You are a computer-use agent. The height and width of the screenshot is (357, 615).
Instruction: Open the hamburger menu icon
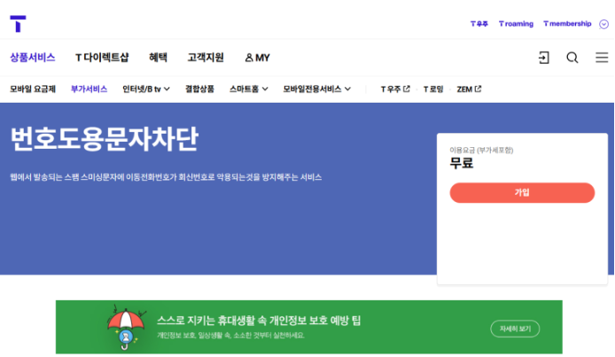point(602,58)
